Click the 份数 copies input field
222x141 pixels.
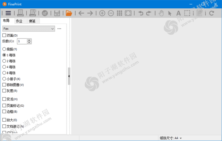click(22, 41)
